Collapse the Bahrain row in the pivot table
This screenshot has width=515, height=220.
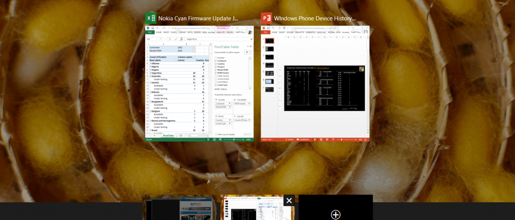pos(151,92)
